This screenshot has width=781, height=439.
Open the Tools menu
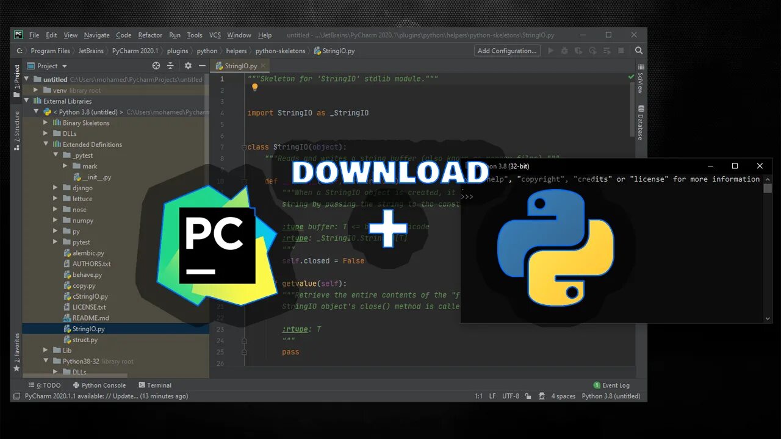coord(195,35)
